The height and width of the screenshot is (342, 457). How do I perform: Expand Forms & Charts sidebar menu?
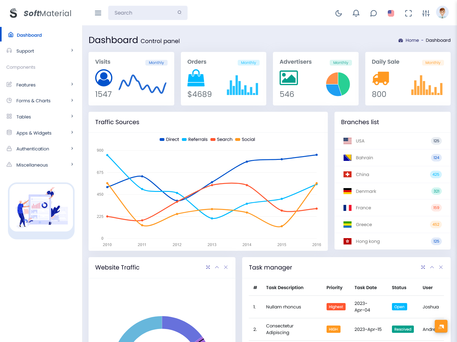click(41, 101)
